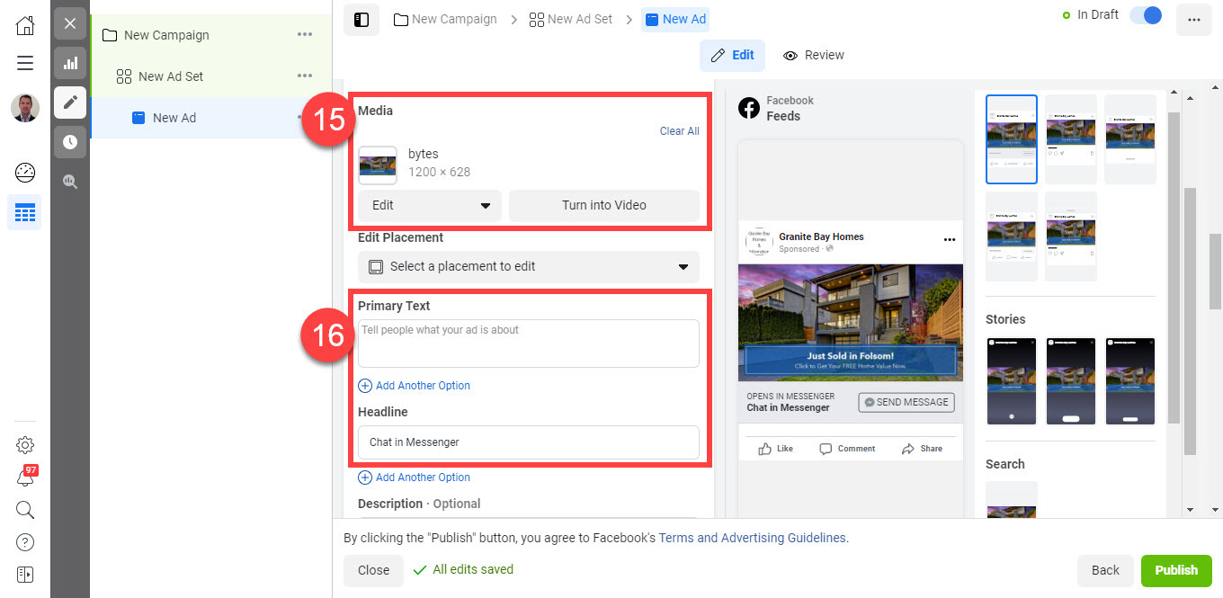Open the notifications bell with 97 alerts
Screen dimensions: 1223x598
(24, 477)
